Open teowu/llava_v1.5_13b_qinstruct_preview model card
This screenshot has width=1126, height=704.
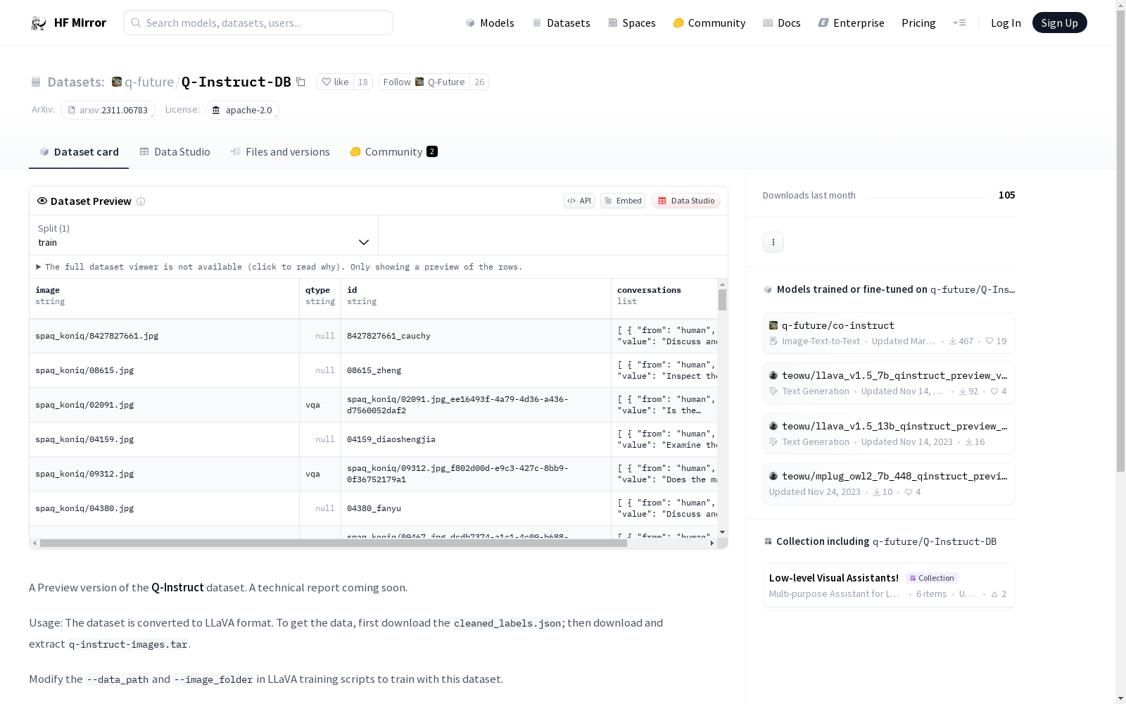889,434
